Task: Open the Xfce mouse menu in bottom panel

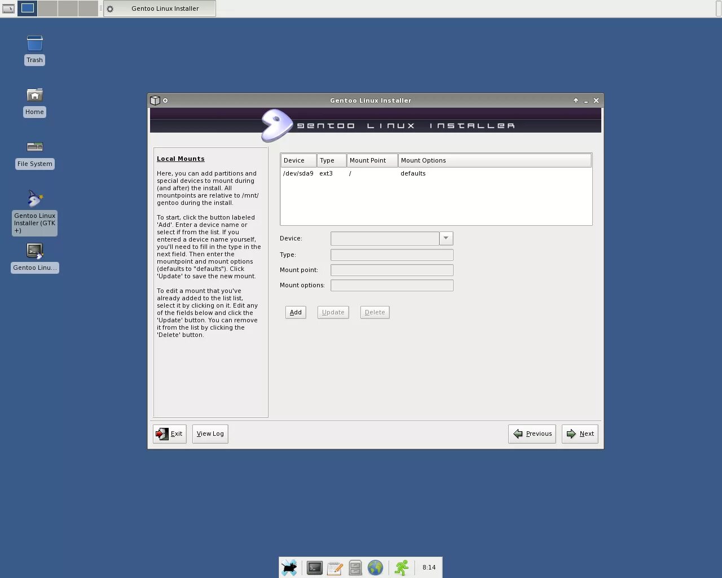Action: click(289, 567)
